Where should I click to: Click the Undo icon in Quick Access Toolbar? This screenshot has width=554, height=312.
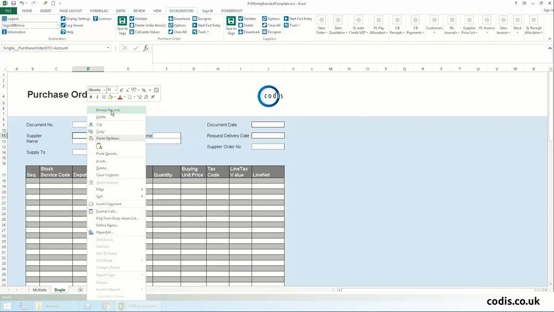[22, 3]
